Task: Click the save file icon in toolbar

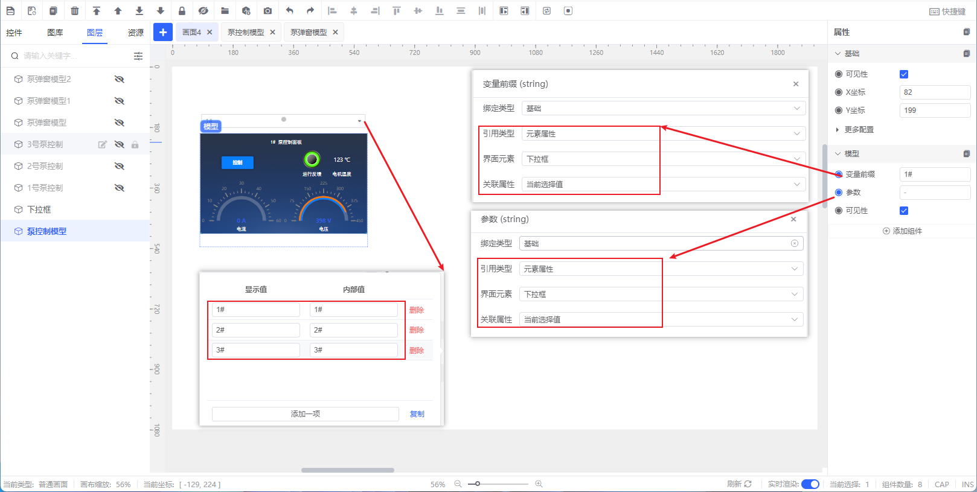Action: (10, 11)
